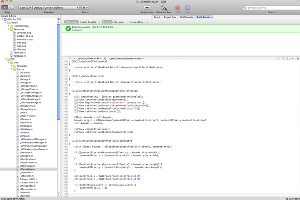
Task: Expand the FromFlamingo folder
Action: click(x=8, y=26)
